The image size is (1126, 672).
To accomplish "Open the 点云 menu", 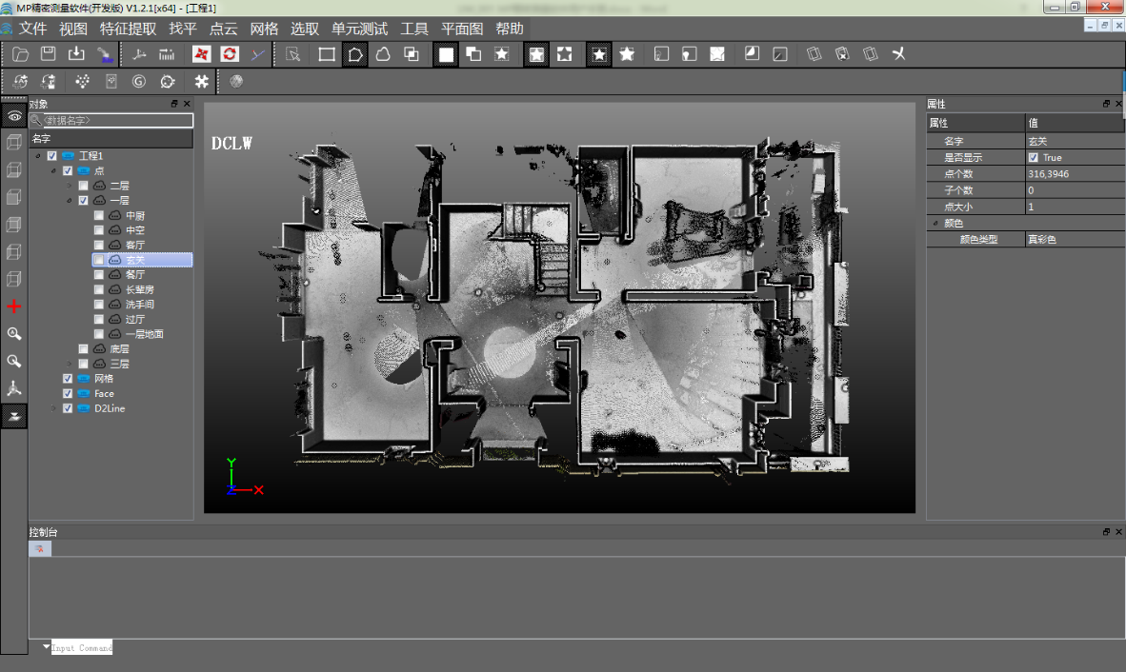I will (223, 29).
